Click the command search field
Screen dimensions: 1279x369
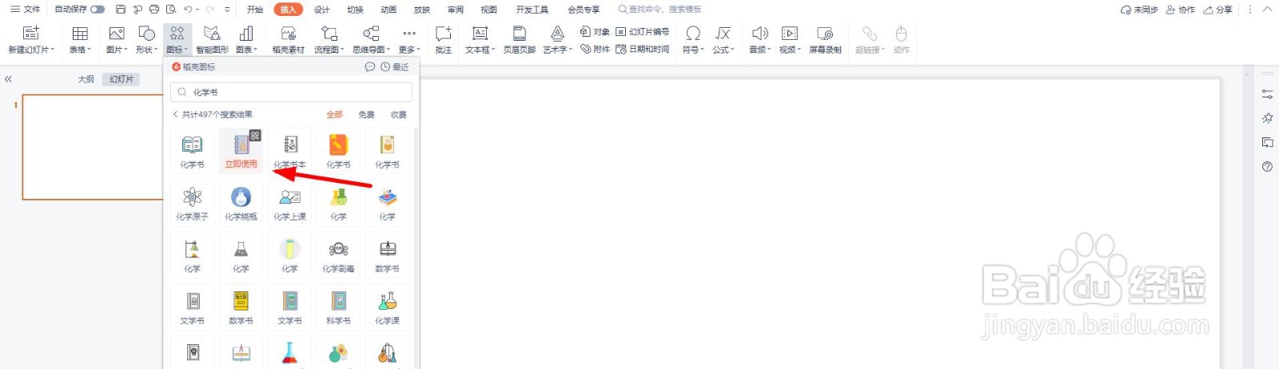[660, 10]
